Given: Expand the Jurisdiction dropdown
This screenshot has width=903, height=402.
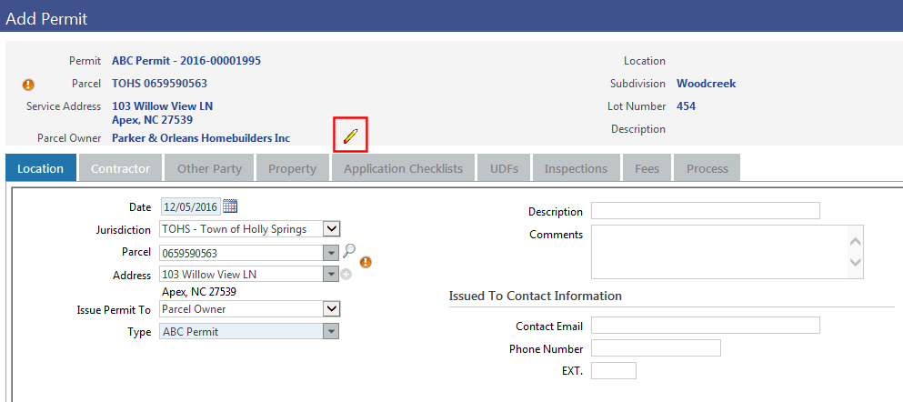Looking at the screenshot, I should (x=332, y=229).
